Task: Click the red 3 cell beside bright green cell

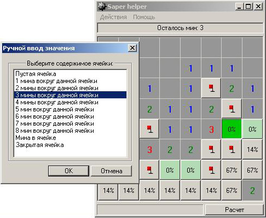Action: pyautogui.click(x=211, y=129)
